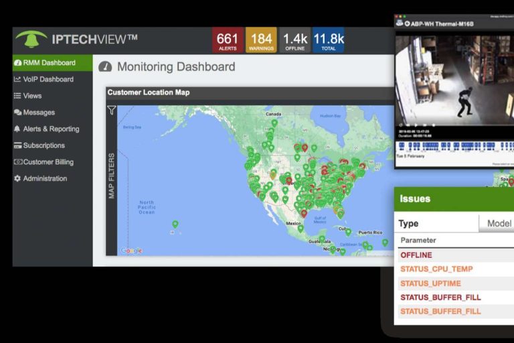Expand the vertical Map Filters panel
Screen dimensions: 514x343
[x=112, y=176]
